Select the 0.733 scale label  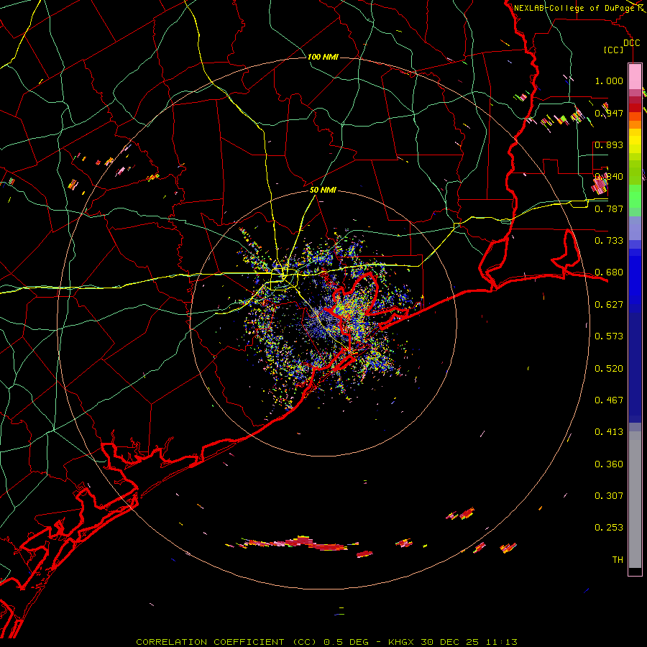609,241
